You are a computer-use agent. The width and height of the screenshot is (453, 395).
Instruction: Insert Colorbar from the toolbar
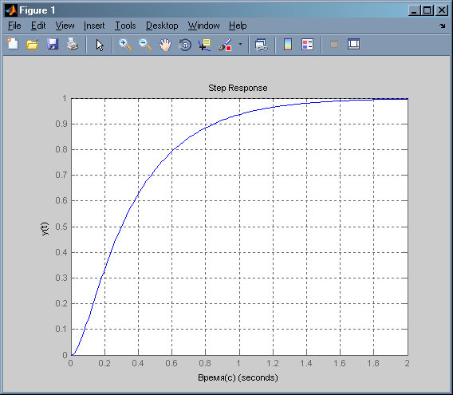(288, 45)
